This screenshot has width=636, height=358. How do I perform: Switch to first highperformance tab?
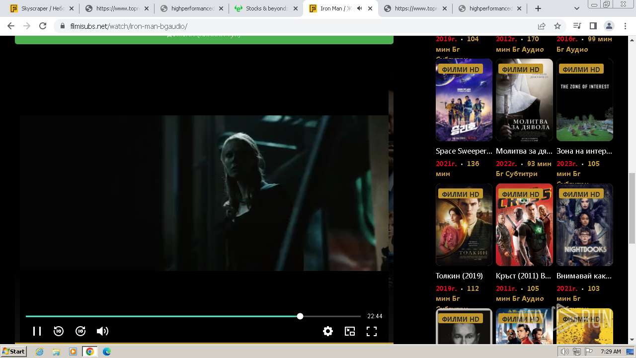point(191,8)
